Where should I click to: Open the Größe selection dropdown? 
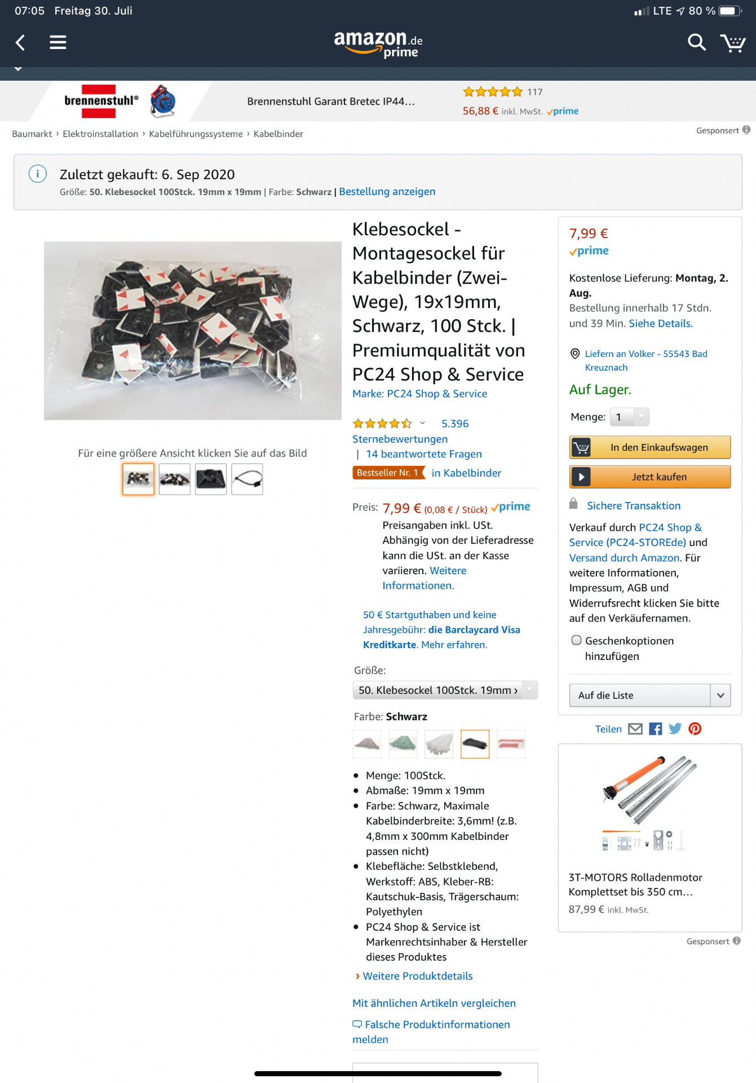pyautogui.click(x=445, y=690)
